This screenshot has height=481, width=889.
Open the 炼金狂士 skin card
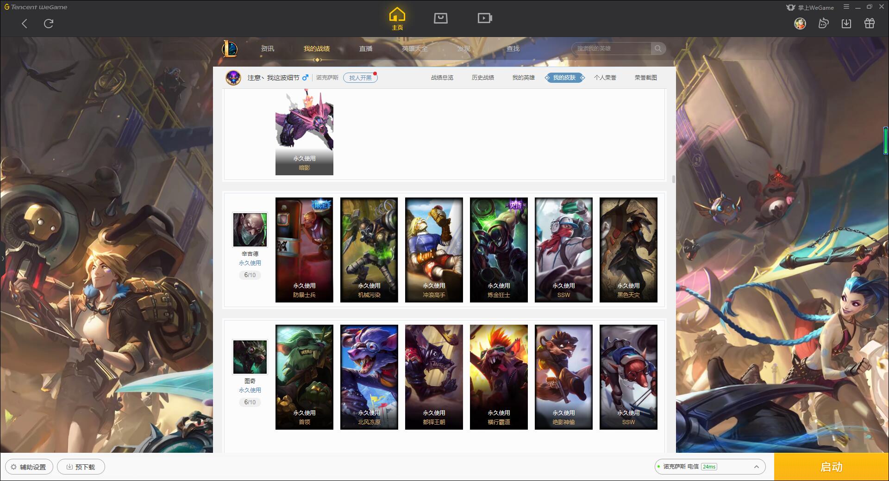[x=499, y=250]
